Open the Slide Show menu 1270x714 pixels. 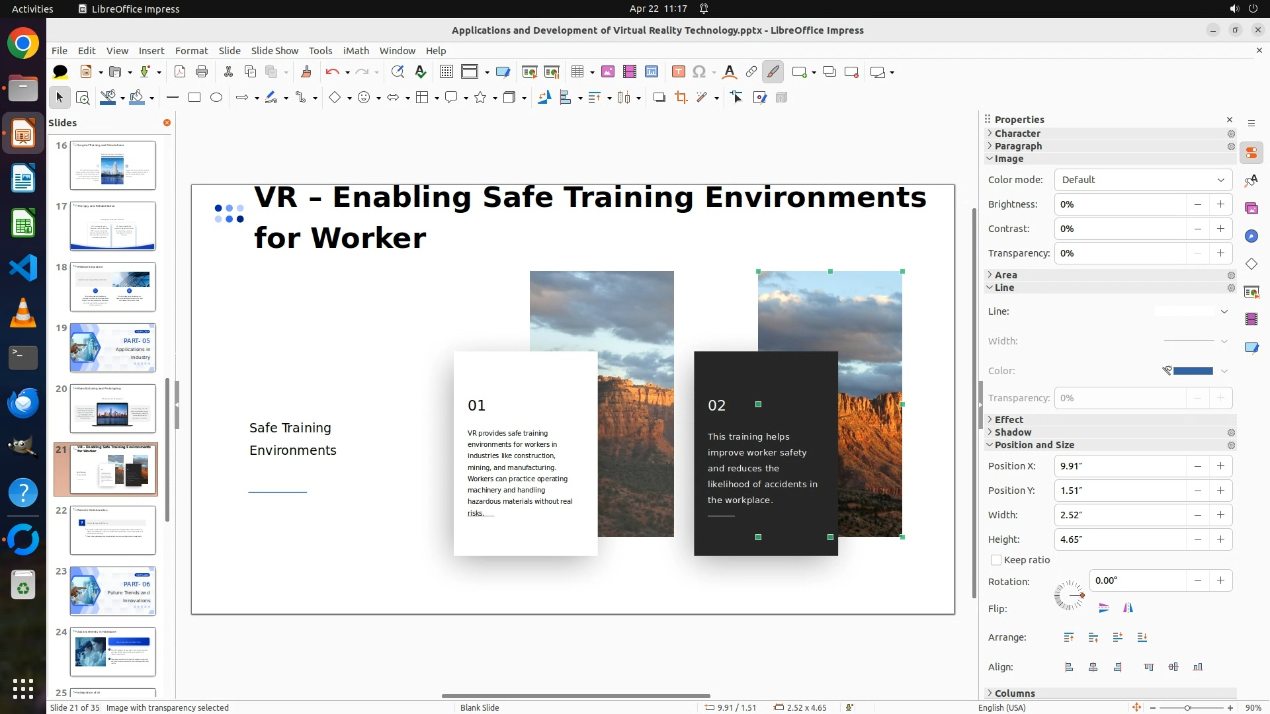275,51
